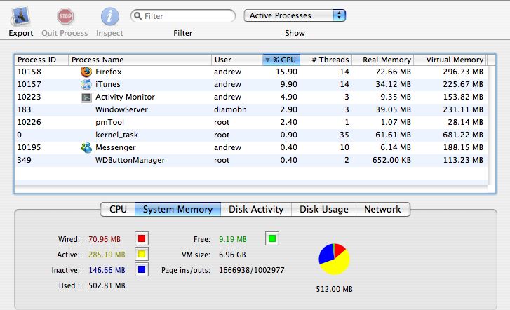Switch to the Network tab

pos(383,209)
